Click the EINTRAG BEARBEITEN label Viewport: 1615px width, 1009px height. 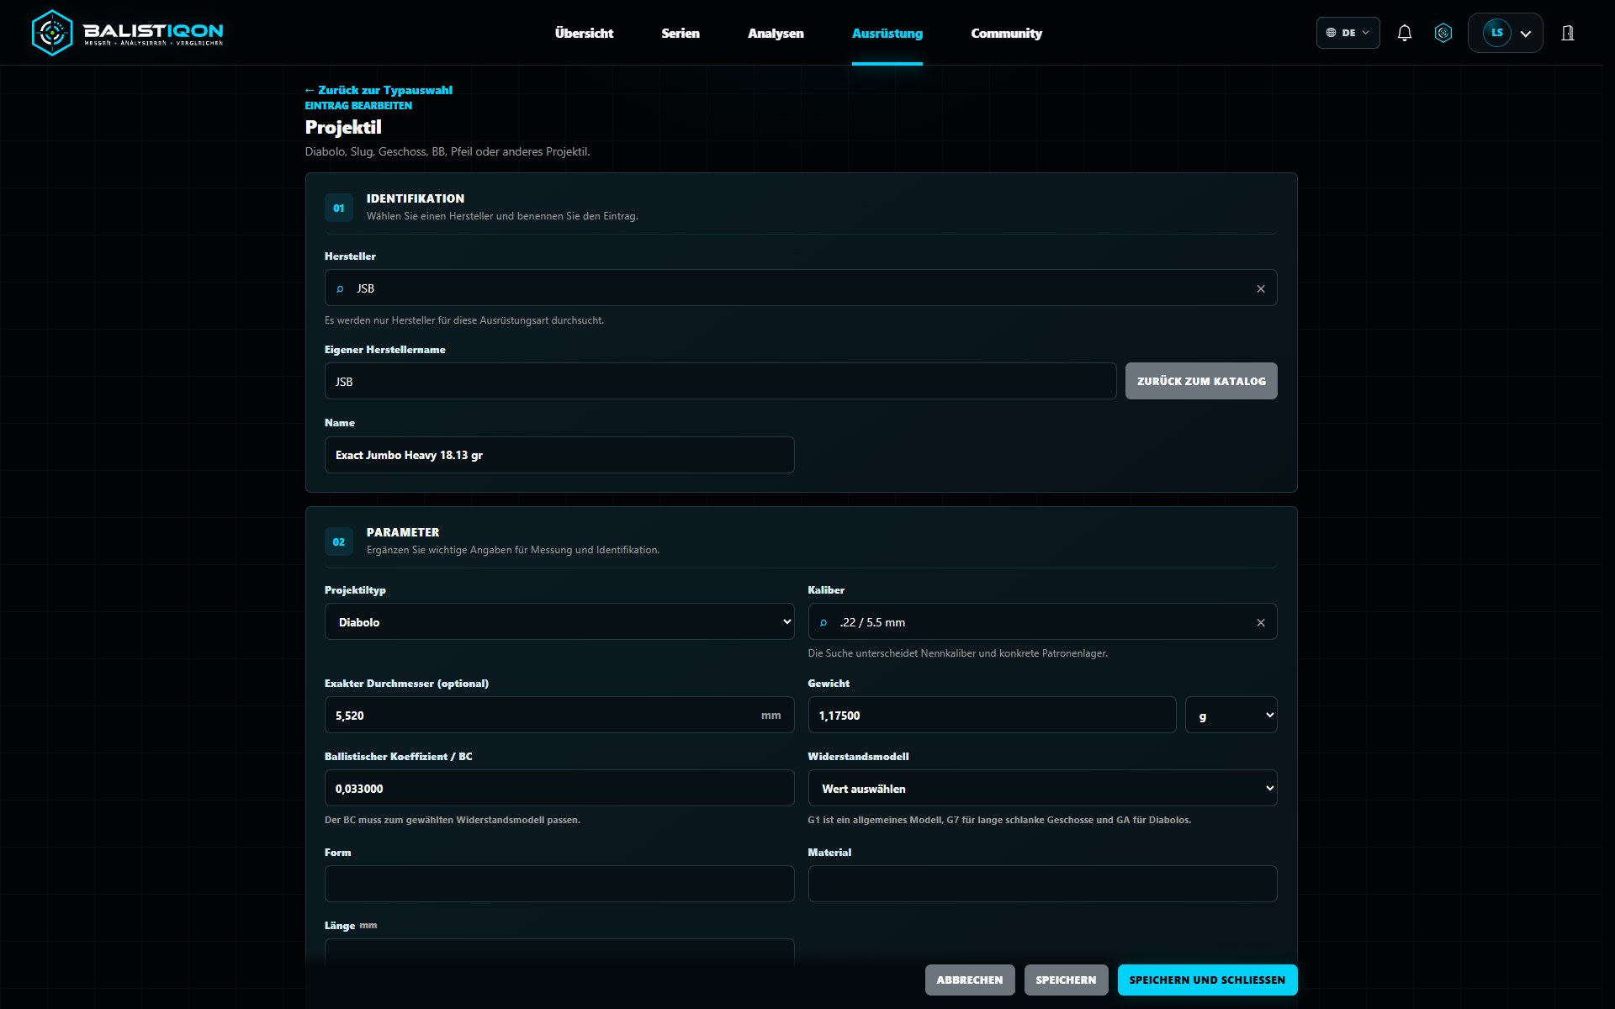click(358, 105)
